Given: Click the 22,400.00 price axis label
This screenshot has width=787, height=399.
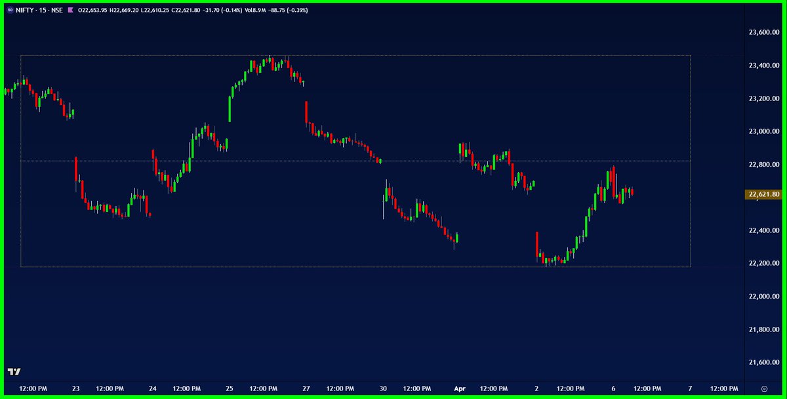Looking at the screenshot, I should [764, 230].
